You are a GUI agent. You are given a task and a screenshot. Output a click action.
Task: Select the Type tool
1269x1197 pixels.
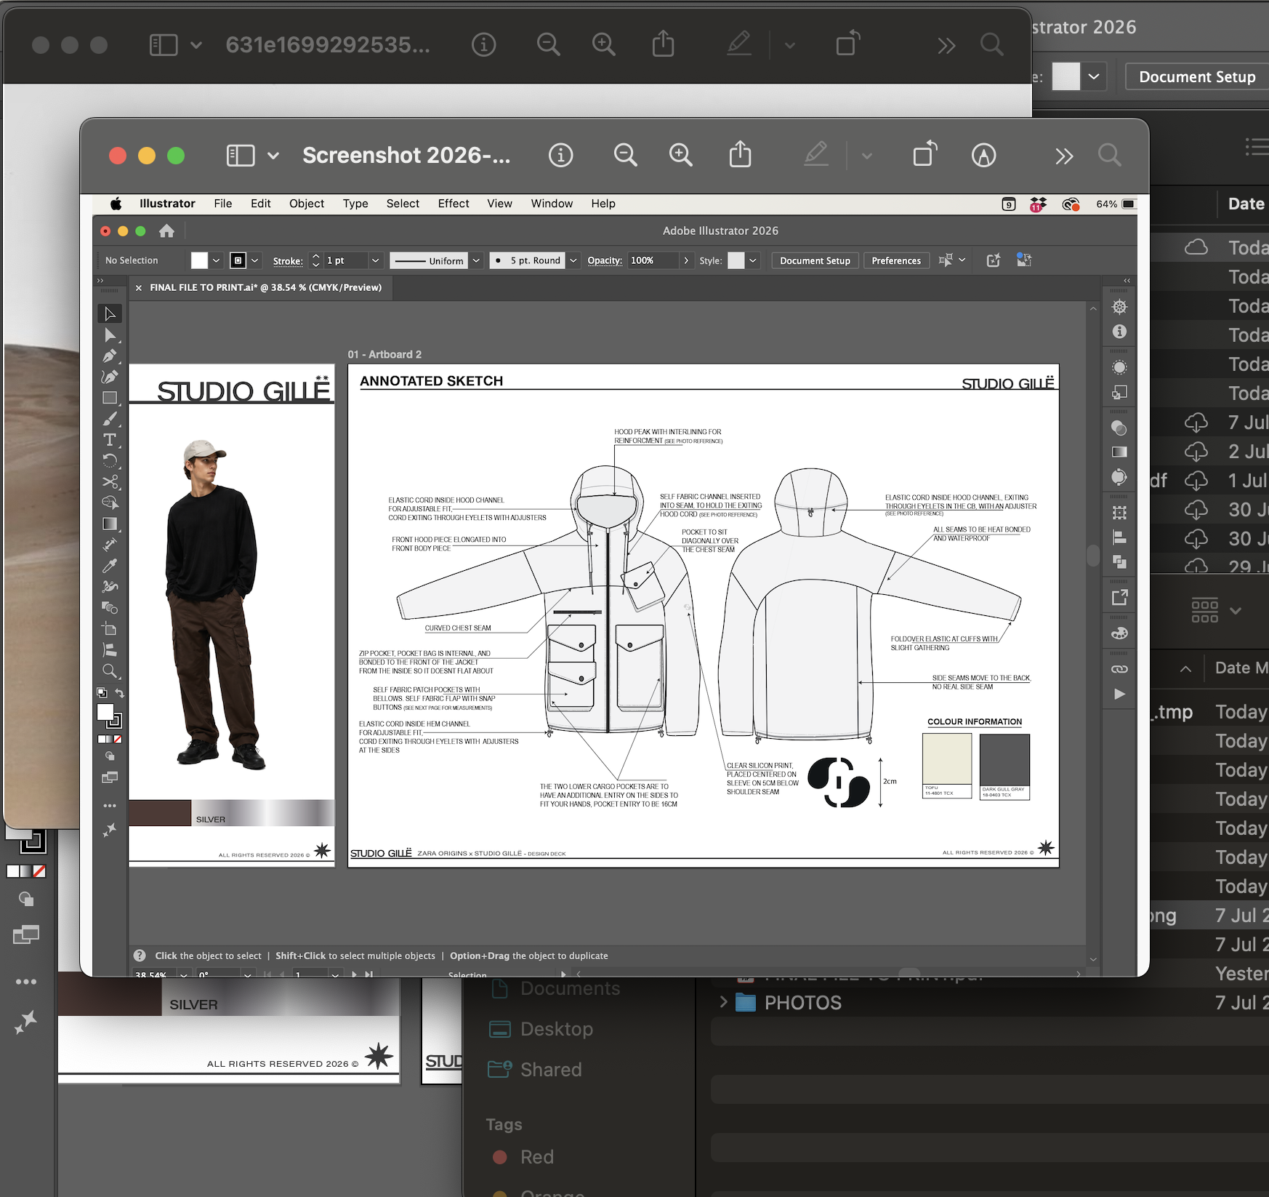tap(110, 440)
